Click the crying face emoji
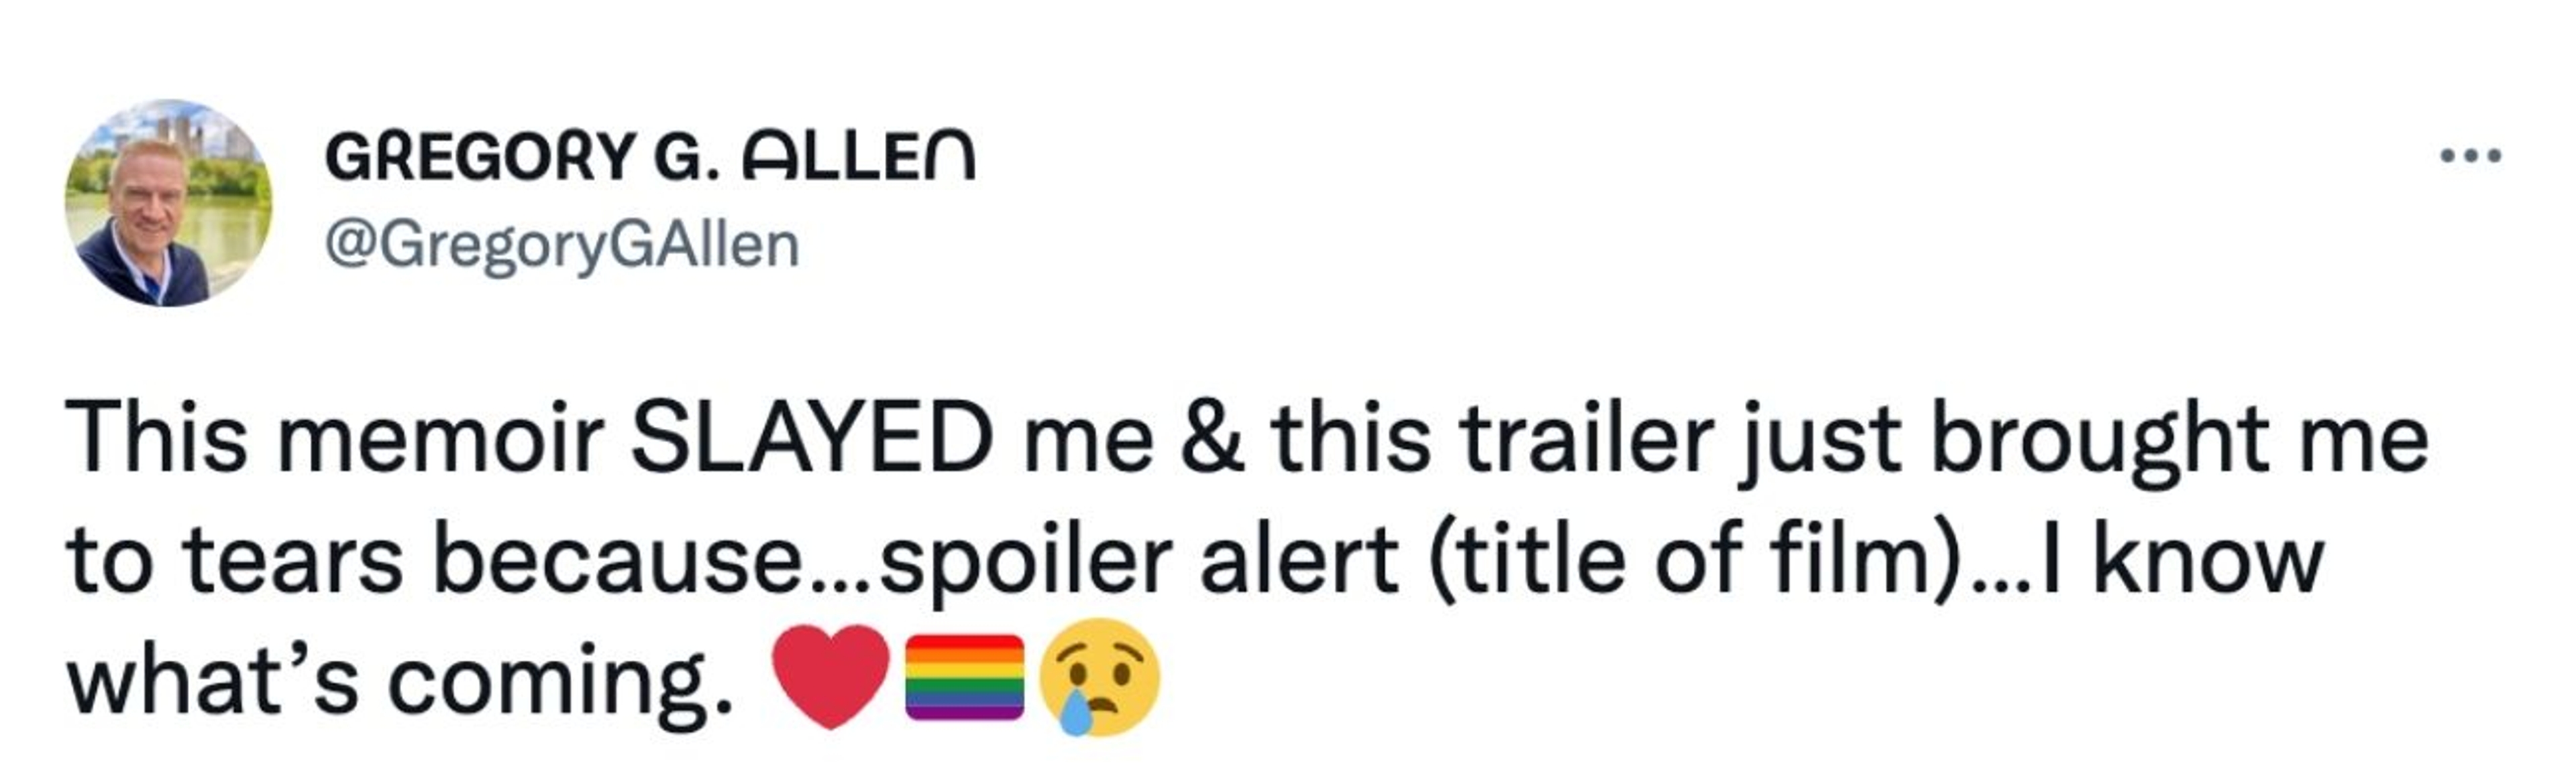 pos(1099,676)
